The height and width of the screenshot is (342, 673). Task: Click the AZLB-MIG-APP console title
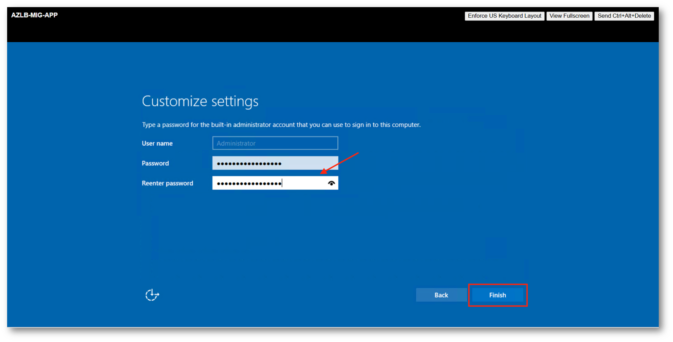[x=34, y=15]
